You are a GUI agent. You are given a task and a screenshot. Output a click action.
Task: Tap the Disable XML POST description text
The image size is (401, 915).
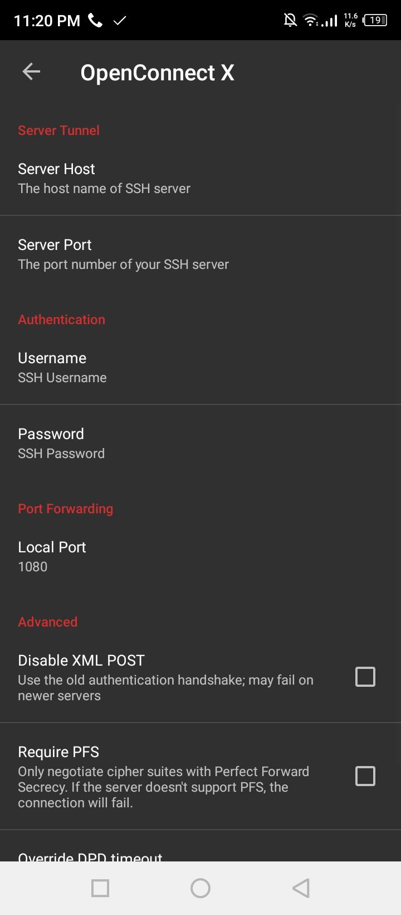[165, 688]
